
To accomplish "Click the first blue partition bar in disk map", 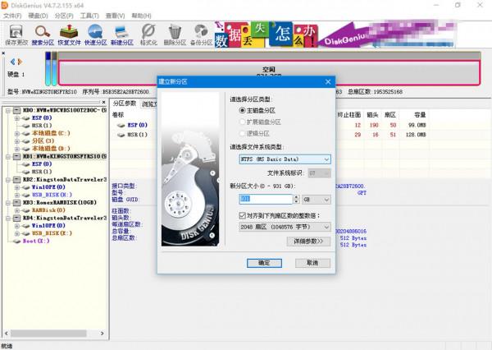I will coord(48,69).
